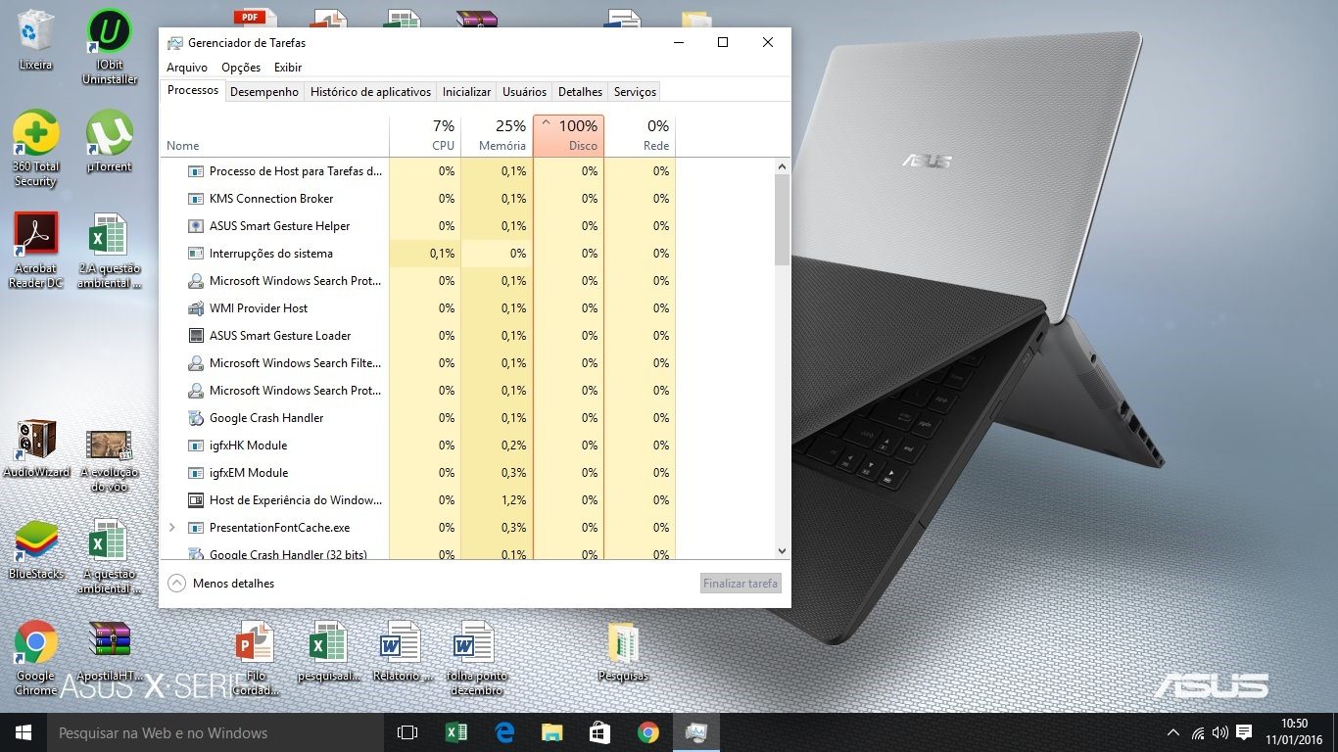Image resolution: width=1338 pixels, height=752 pixels.
Task: Click the Microsoft Windows Search Filte... icon
Action: [x=195, y=363]
